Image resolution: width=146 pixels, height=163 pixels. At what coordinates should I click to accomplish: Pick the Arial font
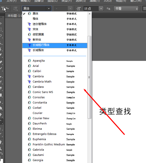pyautogui.click(x=55, y=66)
